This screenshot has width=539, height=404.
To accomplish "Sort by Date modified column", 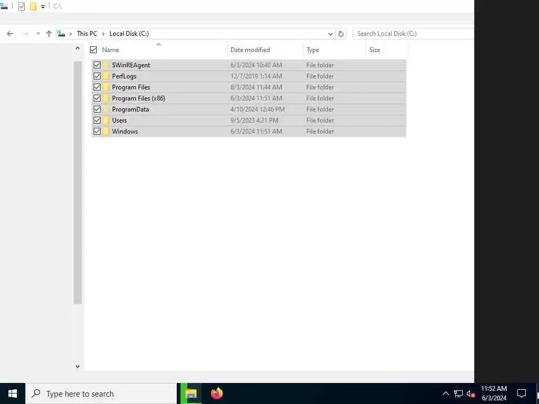I will (x=250, y=50).
